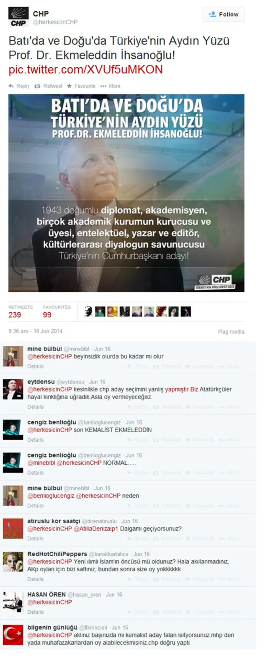Click the CHP profile logo avatar

[18, 17]
